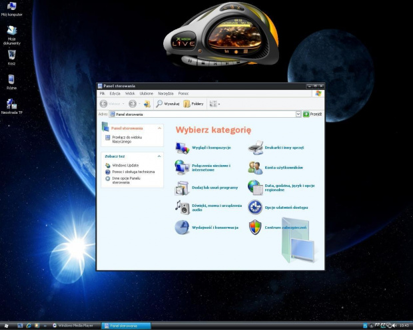Click the Konta użytkowników icon
The width and height of the screenshot is (413, 330).
click(x=255, y=167)
